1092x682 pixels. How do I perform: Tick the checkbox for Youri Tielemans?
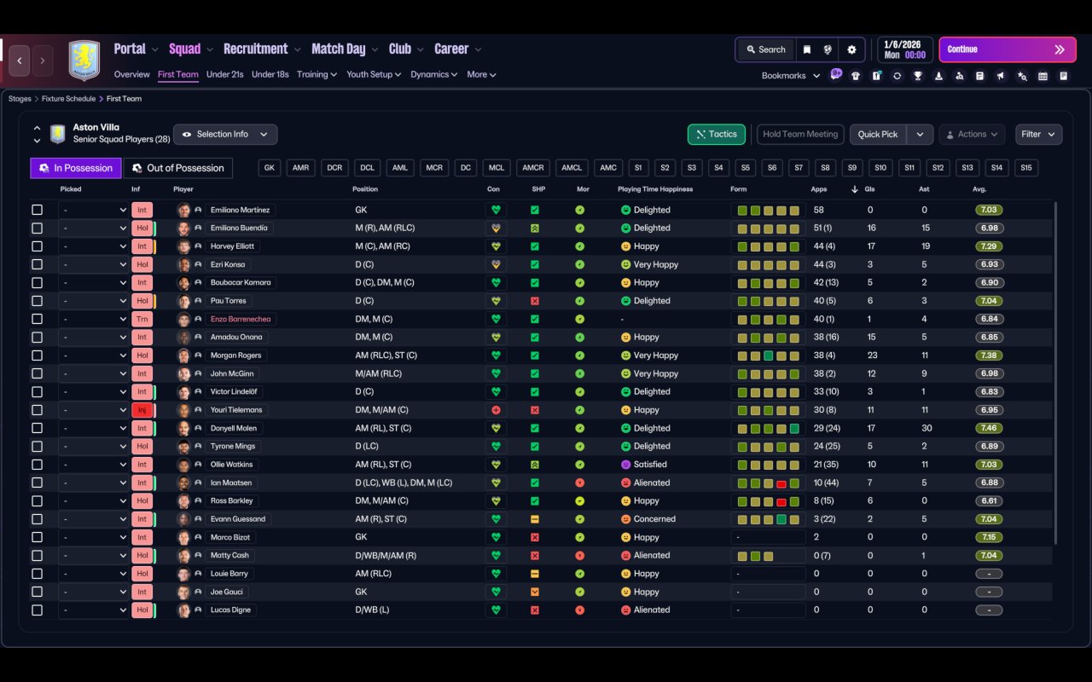pyautogui.click(x=37, y=410)
